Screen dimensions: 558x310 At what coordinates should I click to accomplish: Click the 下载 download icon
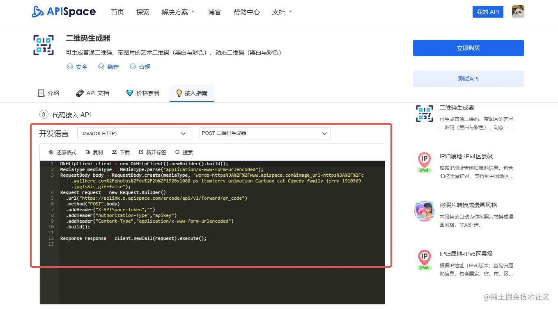point(115,152)
